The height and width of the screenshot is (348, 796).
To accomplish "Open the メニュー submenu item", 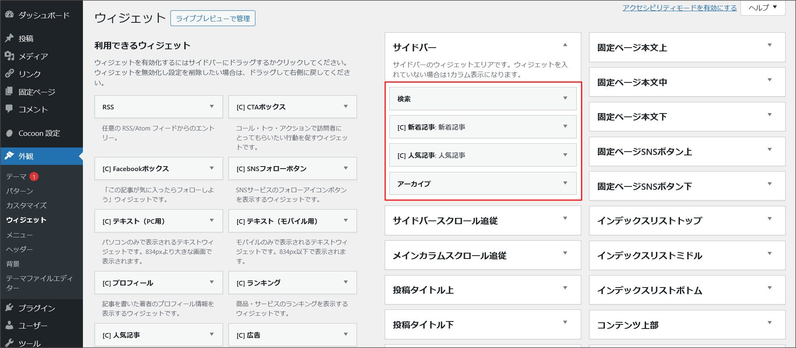I will click(19, 235).
